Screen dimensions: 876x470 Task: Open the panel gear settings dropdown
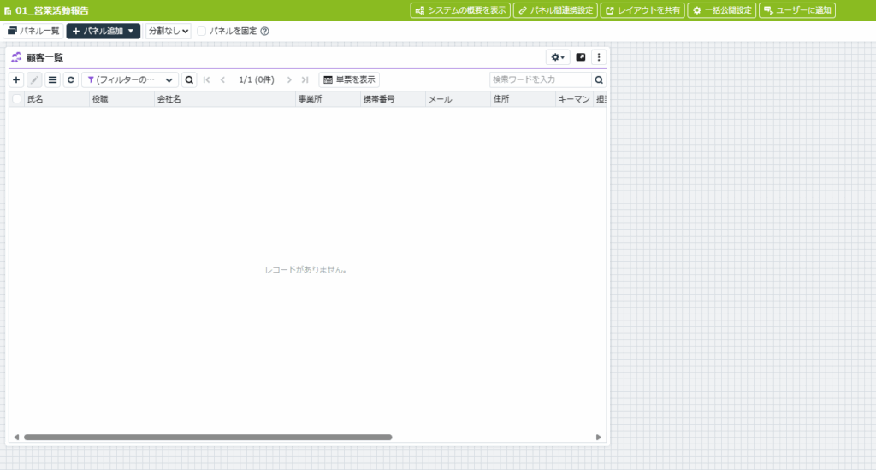[558, 57]
